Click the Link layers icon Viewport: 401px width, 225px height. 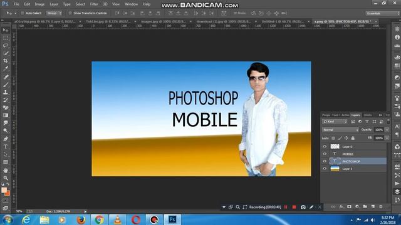(333, 207)
